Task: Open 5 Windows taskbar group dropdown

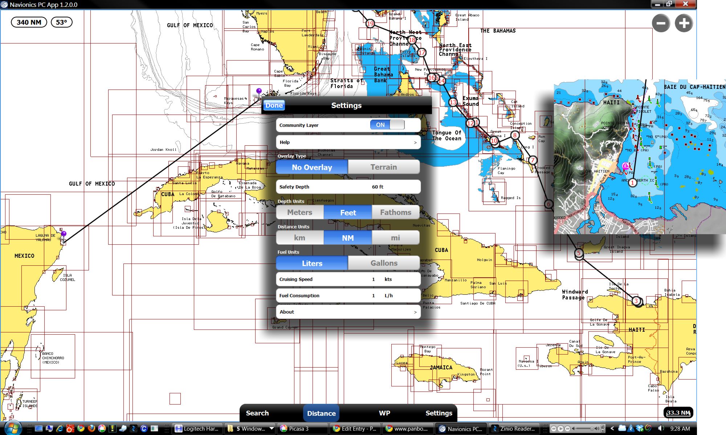Action: coord(271,428)
